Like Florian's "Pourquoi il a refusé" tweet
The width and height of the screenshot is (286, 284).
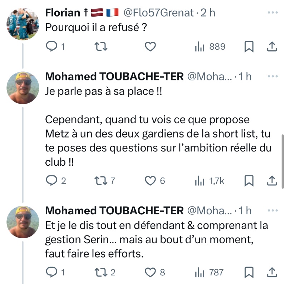[x=150, y=46]
